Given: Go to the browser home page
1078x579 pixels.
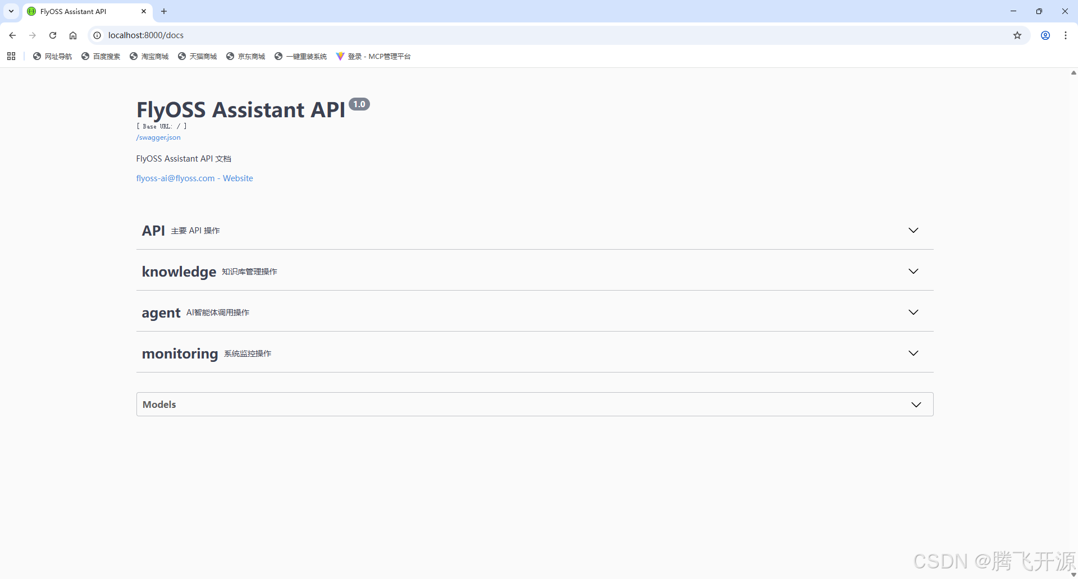Looking at the screenshot, I should click(x=73, y=35).
